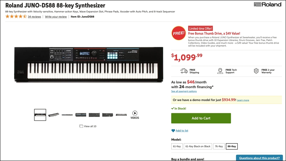
Task: Click the red FREE offer badge
Action: point(179,33)
